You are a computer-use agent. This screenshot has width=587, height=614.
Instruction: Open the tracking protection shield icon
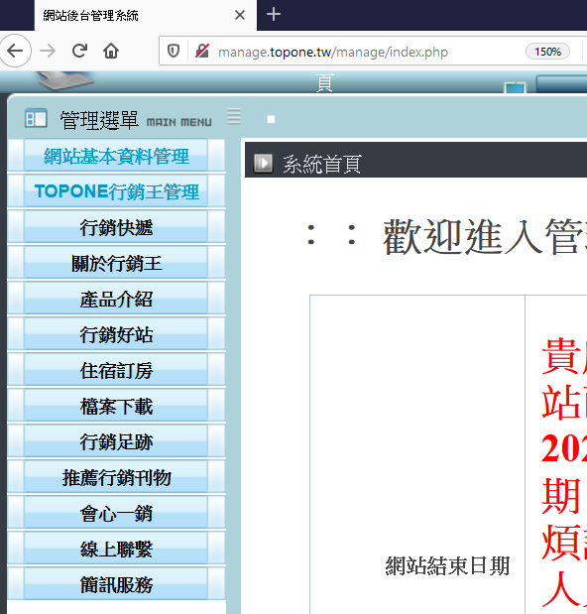pyautogui.click(x=174, y=51)
